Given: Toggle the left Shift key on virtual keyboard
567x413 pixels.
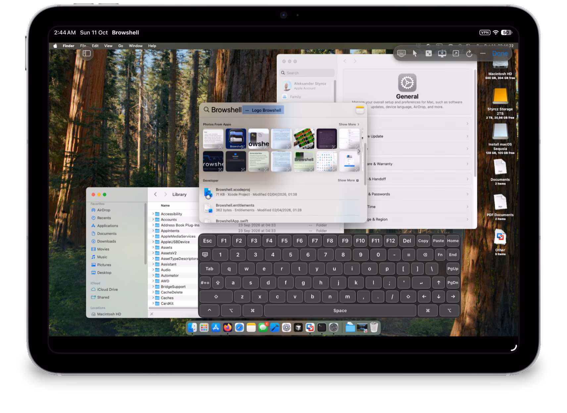Looking at the screenshot, I should tap(216, 297).
